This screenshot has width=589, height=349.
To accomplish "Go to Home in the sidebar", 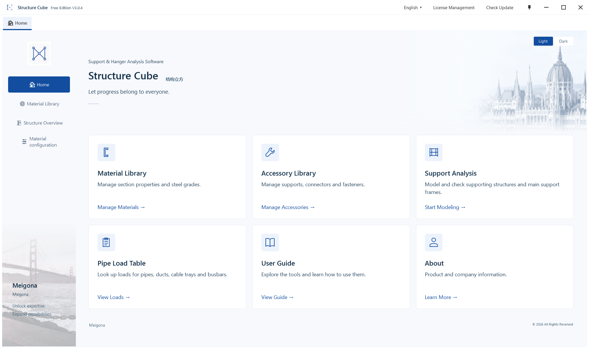I will (39, 84).
